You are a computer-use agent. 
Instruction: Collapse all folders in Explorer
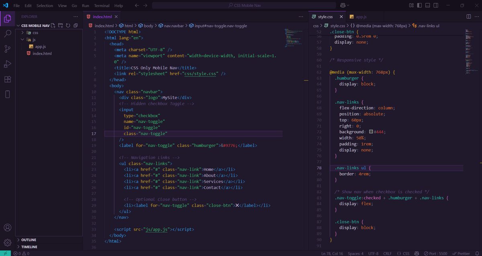pyautogui.click(x=76, y=25)
